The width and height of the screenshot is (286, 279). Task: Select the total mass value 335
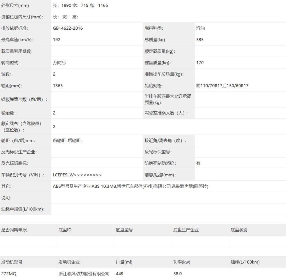tap(200, 40)
